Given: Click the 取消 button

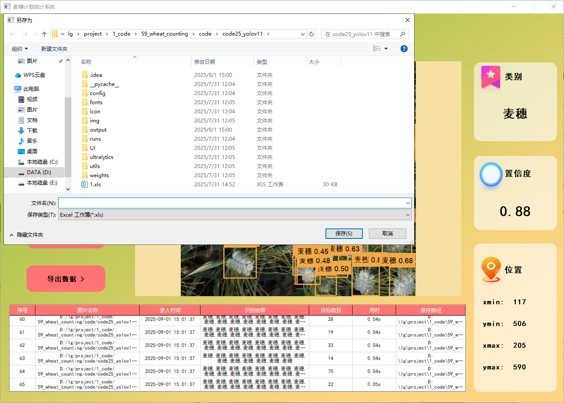Looking at the screenshot, I should 388,234.
